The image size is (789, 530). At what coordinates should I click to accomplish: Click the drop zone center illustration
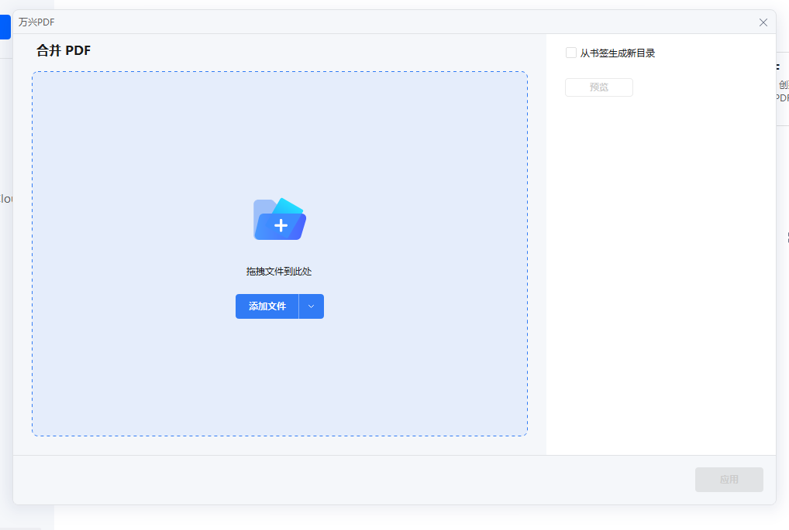(279, 219)
